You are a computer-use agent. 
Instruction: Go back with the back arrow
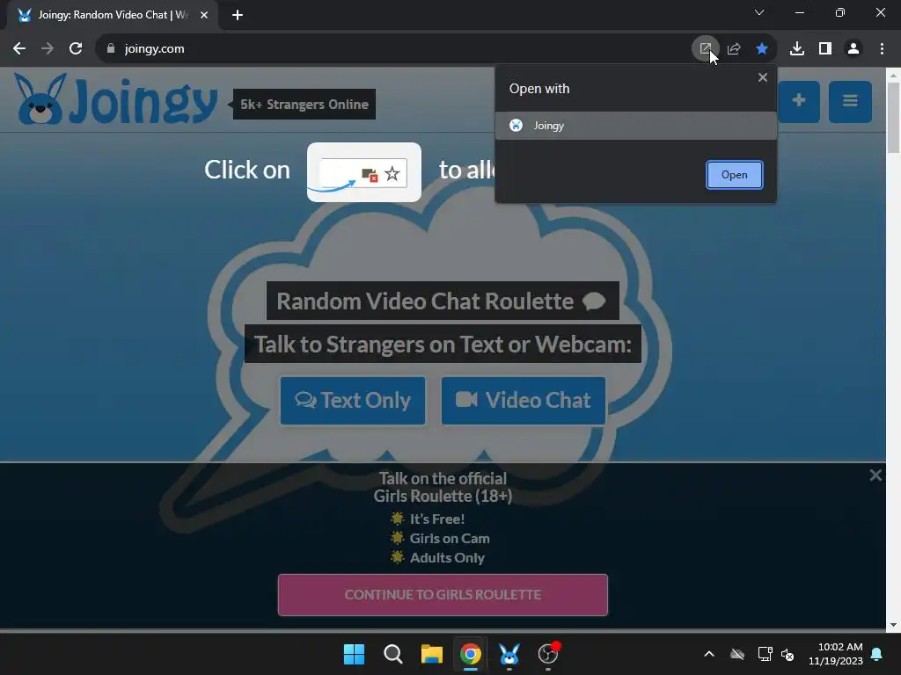tap(19, 49)
